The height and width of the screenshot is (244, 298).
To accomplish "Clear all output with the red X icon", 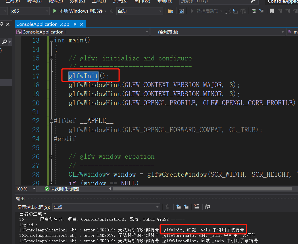I will click(x=197, y=207).
